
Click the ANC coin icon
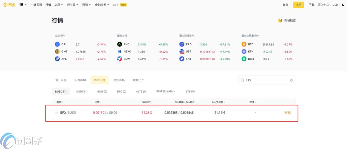click(x=119, y=44)
